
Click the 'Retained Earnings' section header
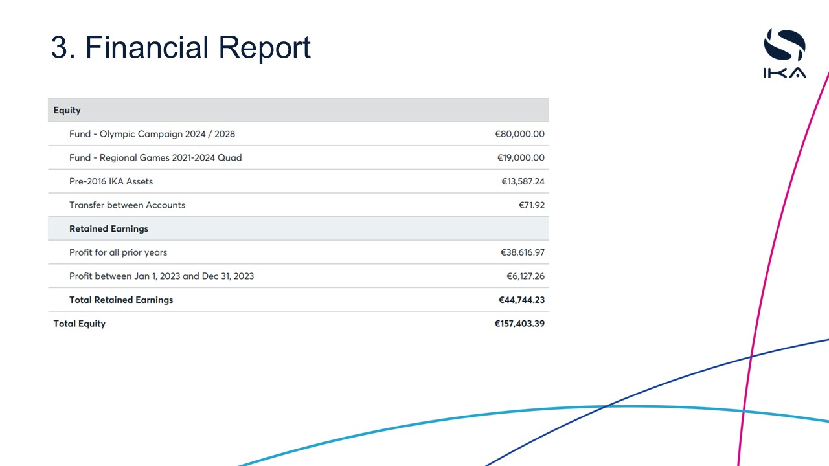tap(109, 228)
